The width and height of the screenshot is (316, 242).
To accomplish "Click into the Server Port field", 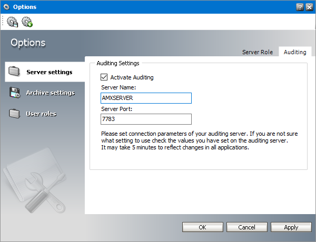I will (x=145, y=119).
